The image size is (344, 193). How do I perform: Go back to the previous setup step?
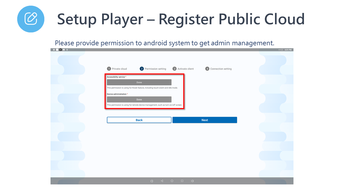[x=139, y=120]
